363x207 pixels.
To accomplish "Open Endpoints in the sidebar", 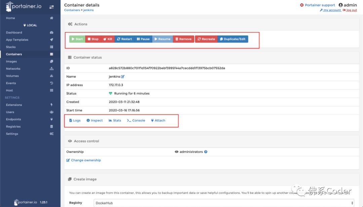I will [x=13, y=119].
